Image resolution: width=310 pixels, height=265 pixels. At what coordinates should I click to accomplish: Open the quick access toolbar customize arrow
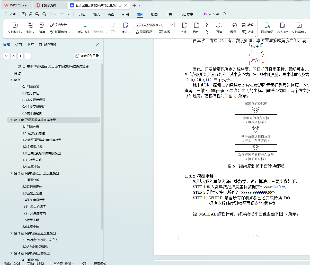point(68,14)
